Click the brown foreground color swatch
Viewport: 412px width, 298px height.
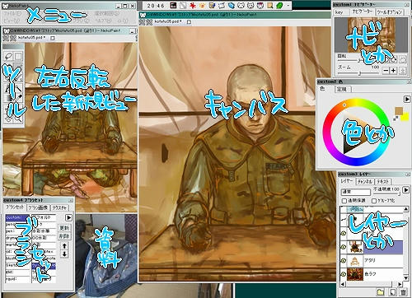(399, 111)
